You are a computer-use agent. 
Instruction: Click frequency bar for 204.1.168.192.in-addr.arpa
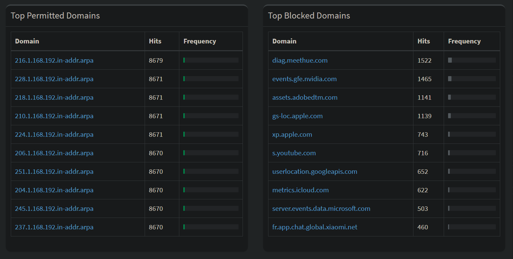click(x=211, y=190)
